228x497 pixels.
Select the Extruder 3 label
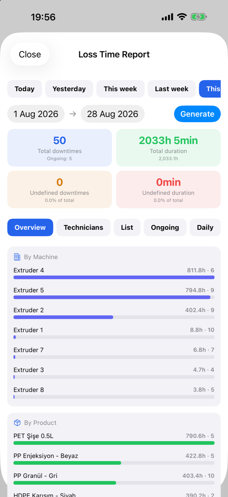[29, 370]
